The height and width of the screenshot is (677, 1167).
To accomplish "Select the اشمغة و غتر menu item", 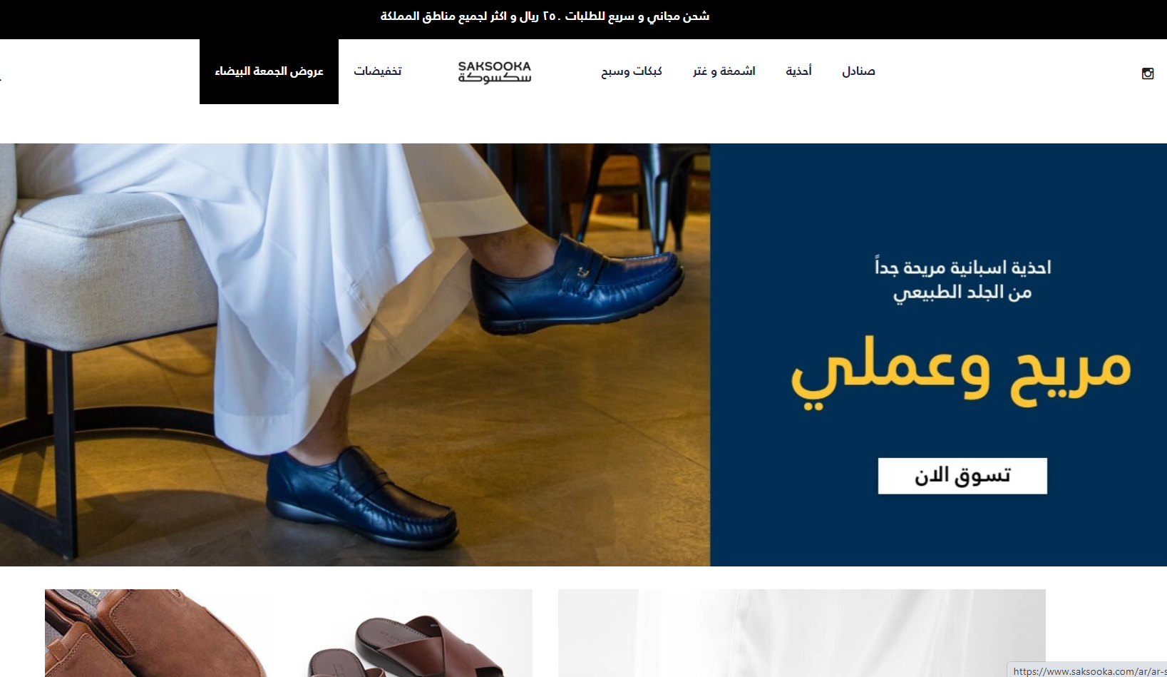I will coord(724,71).
